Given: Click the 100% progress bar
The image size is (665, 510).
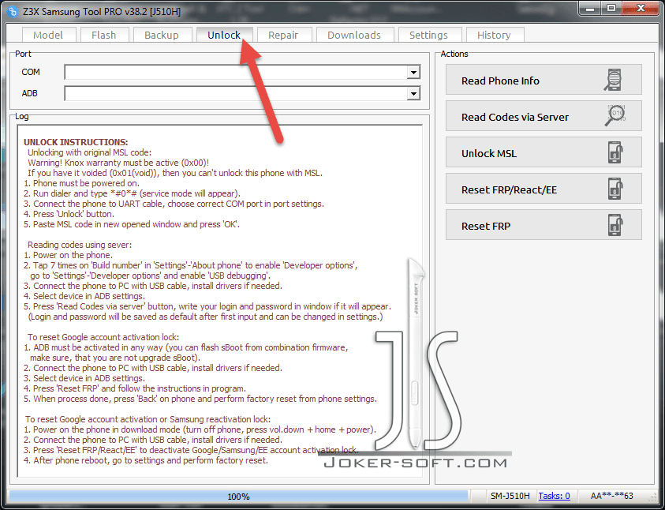Looking at the screenshot, I should 238,496.
